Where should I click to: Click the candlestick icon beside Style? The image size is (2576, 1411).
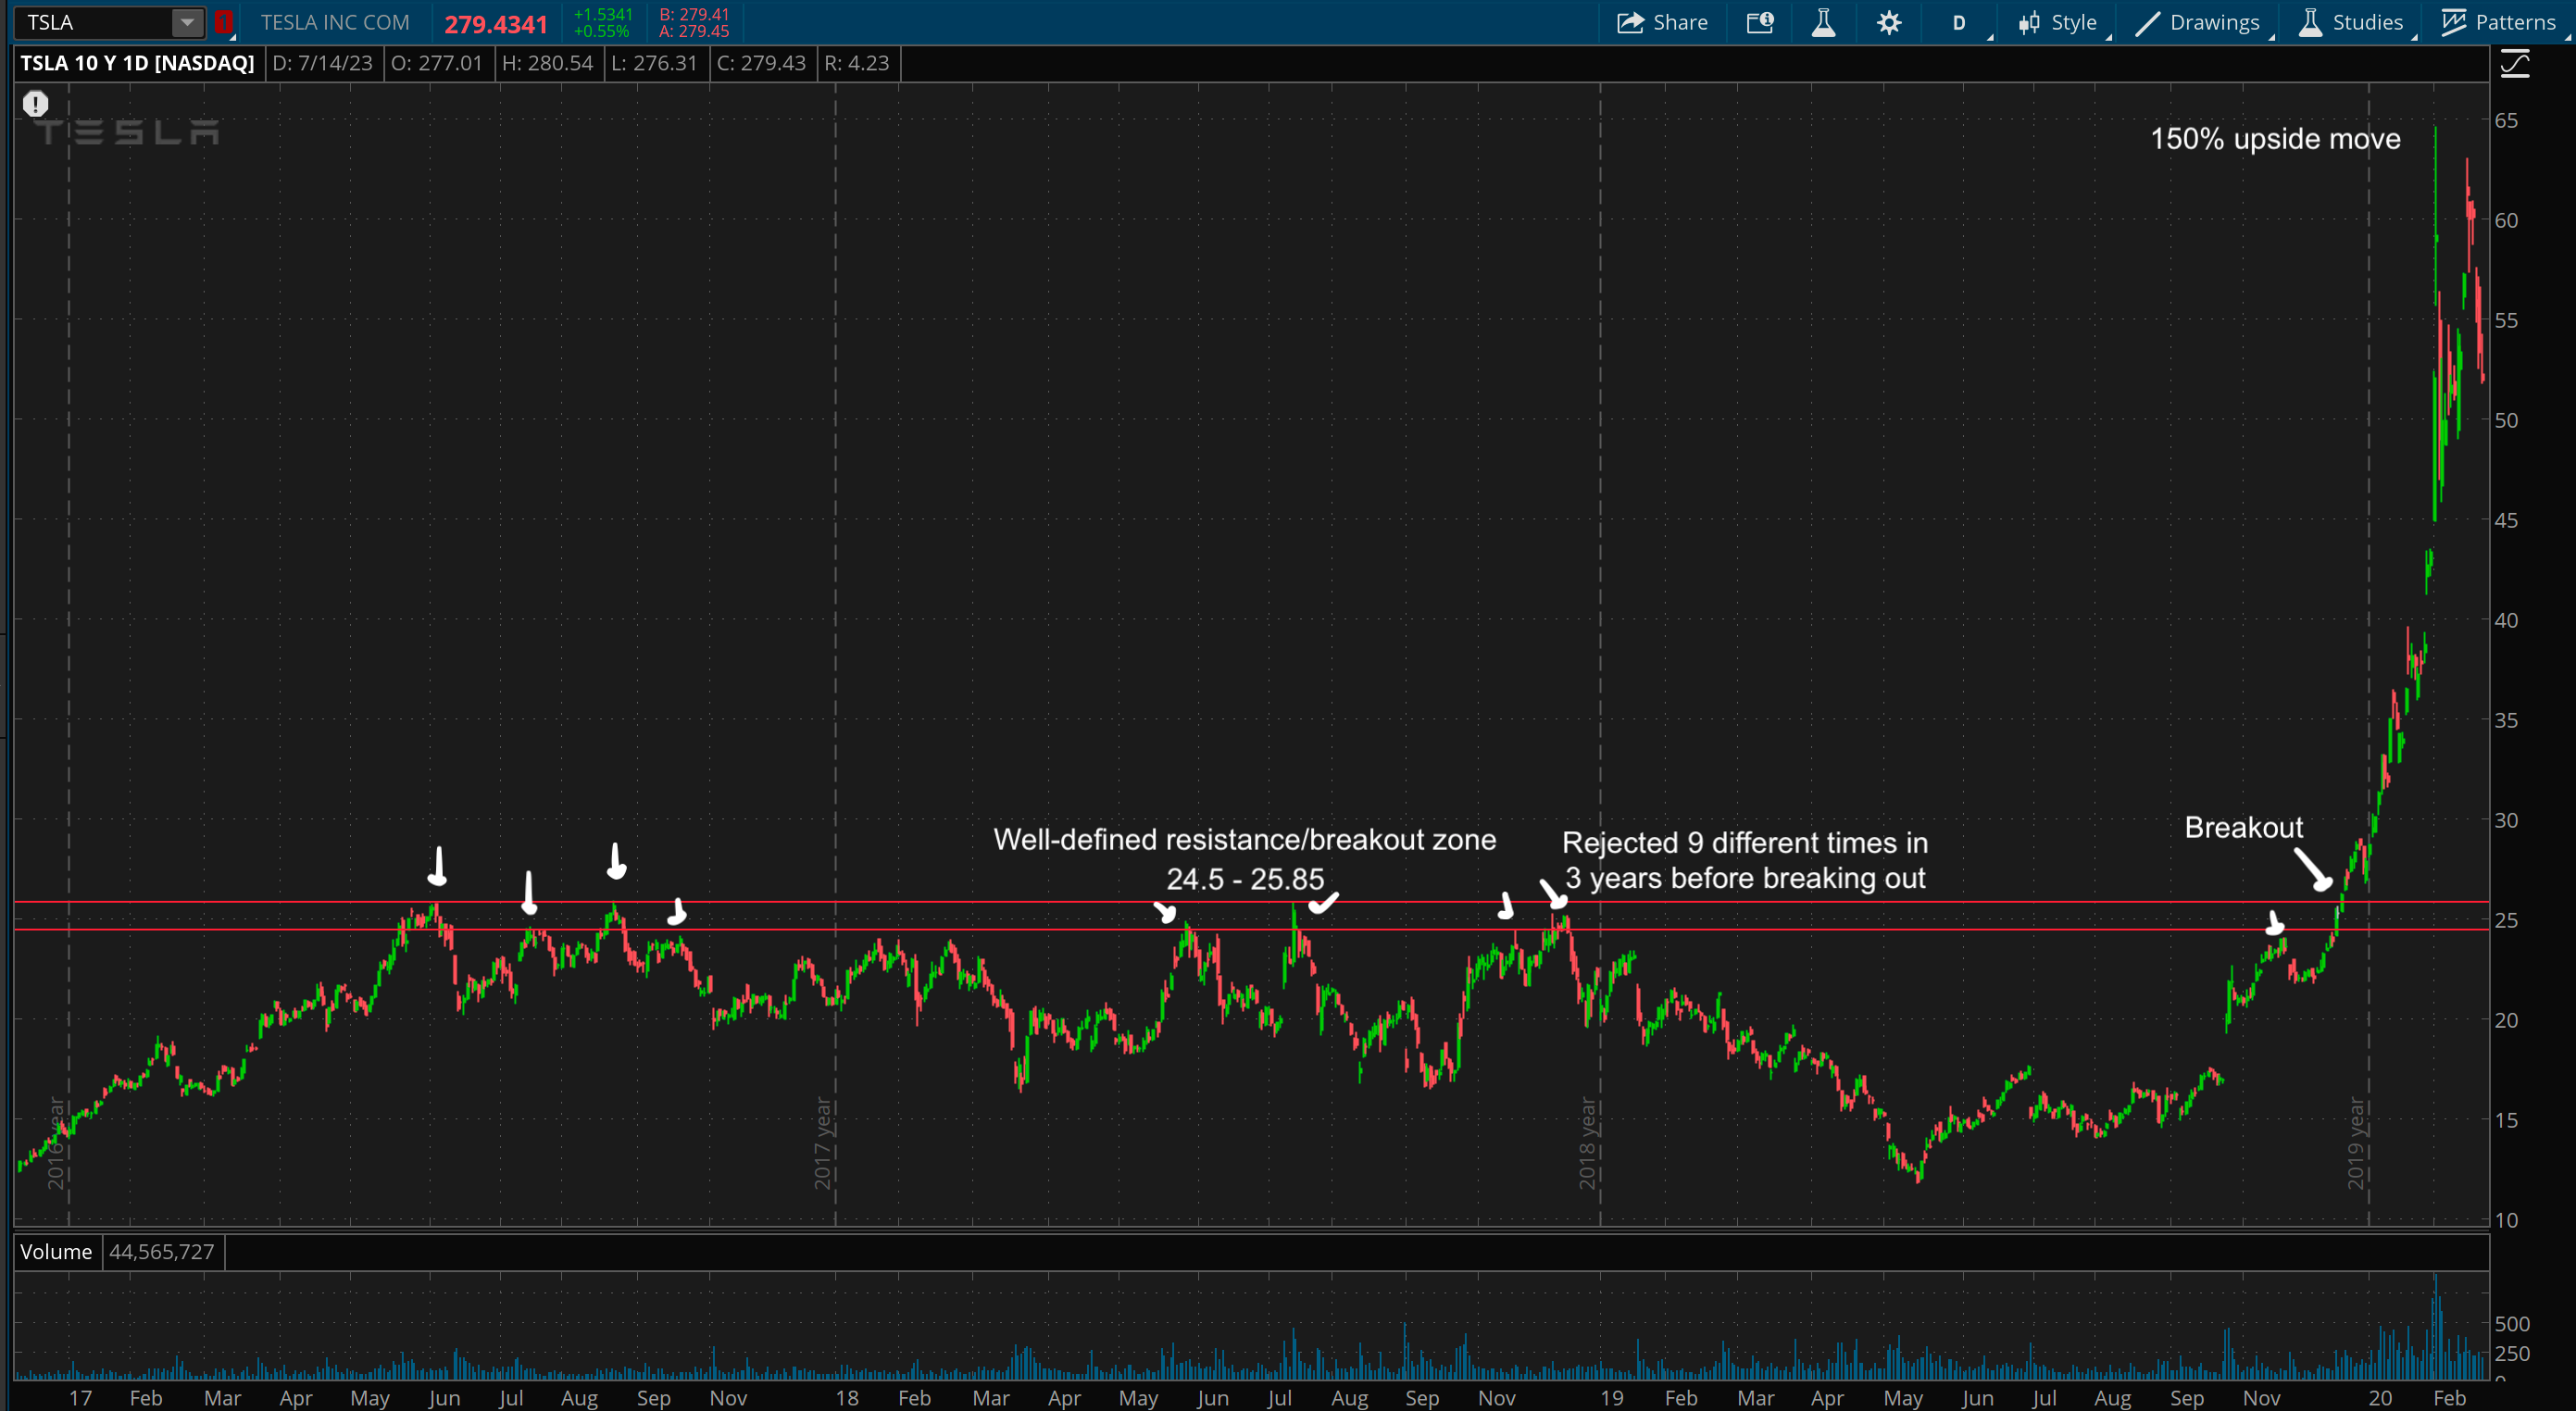click(2029, 22)
